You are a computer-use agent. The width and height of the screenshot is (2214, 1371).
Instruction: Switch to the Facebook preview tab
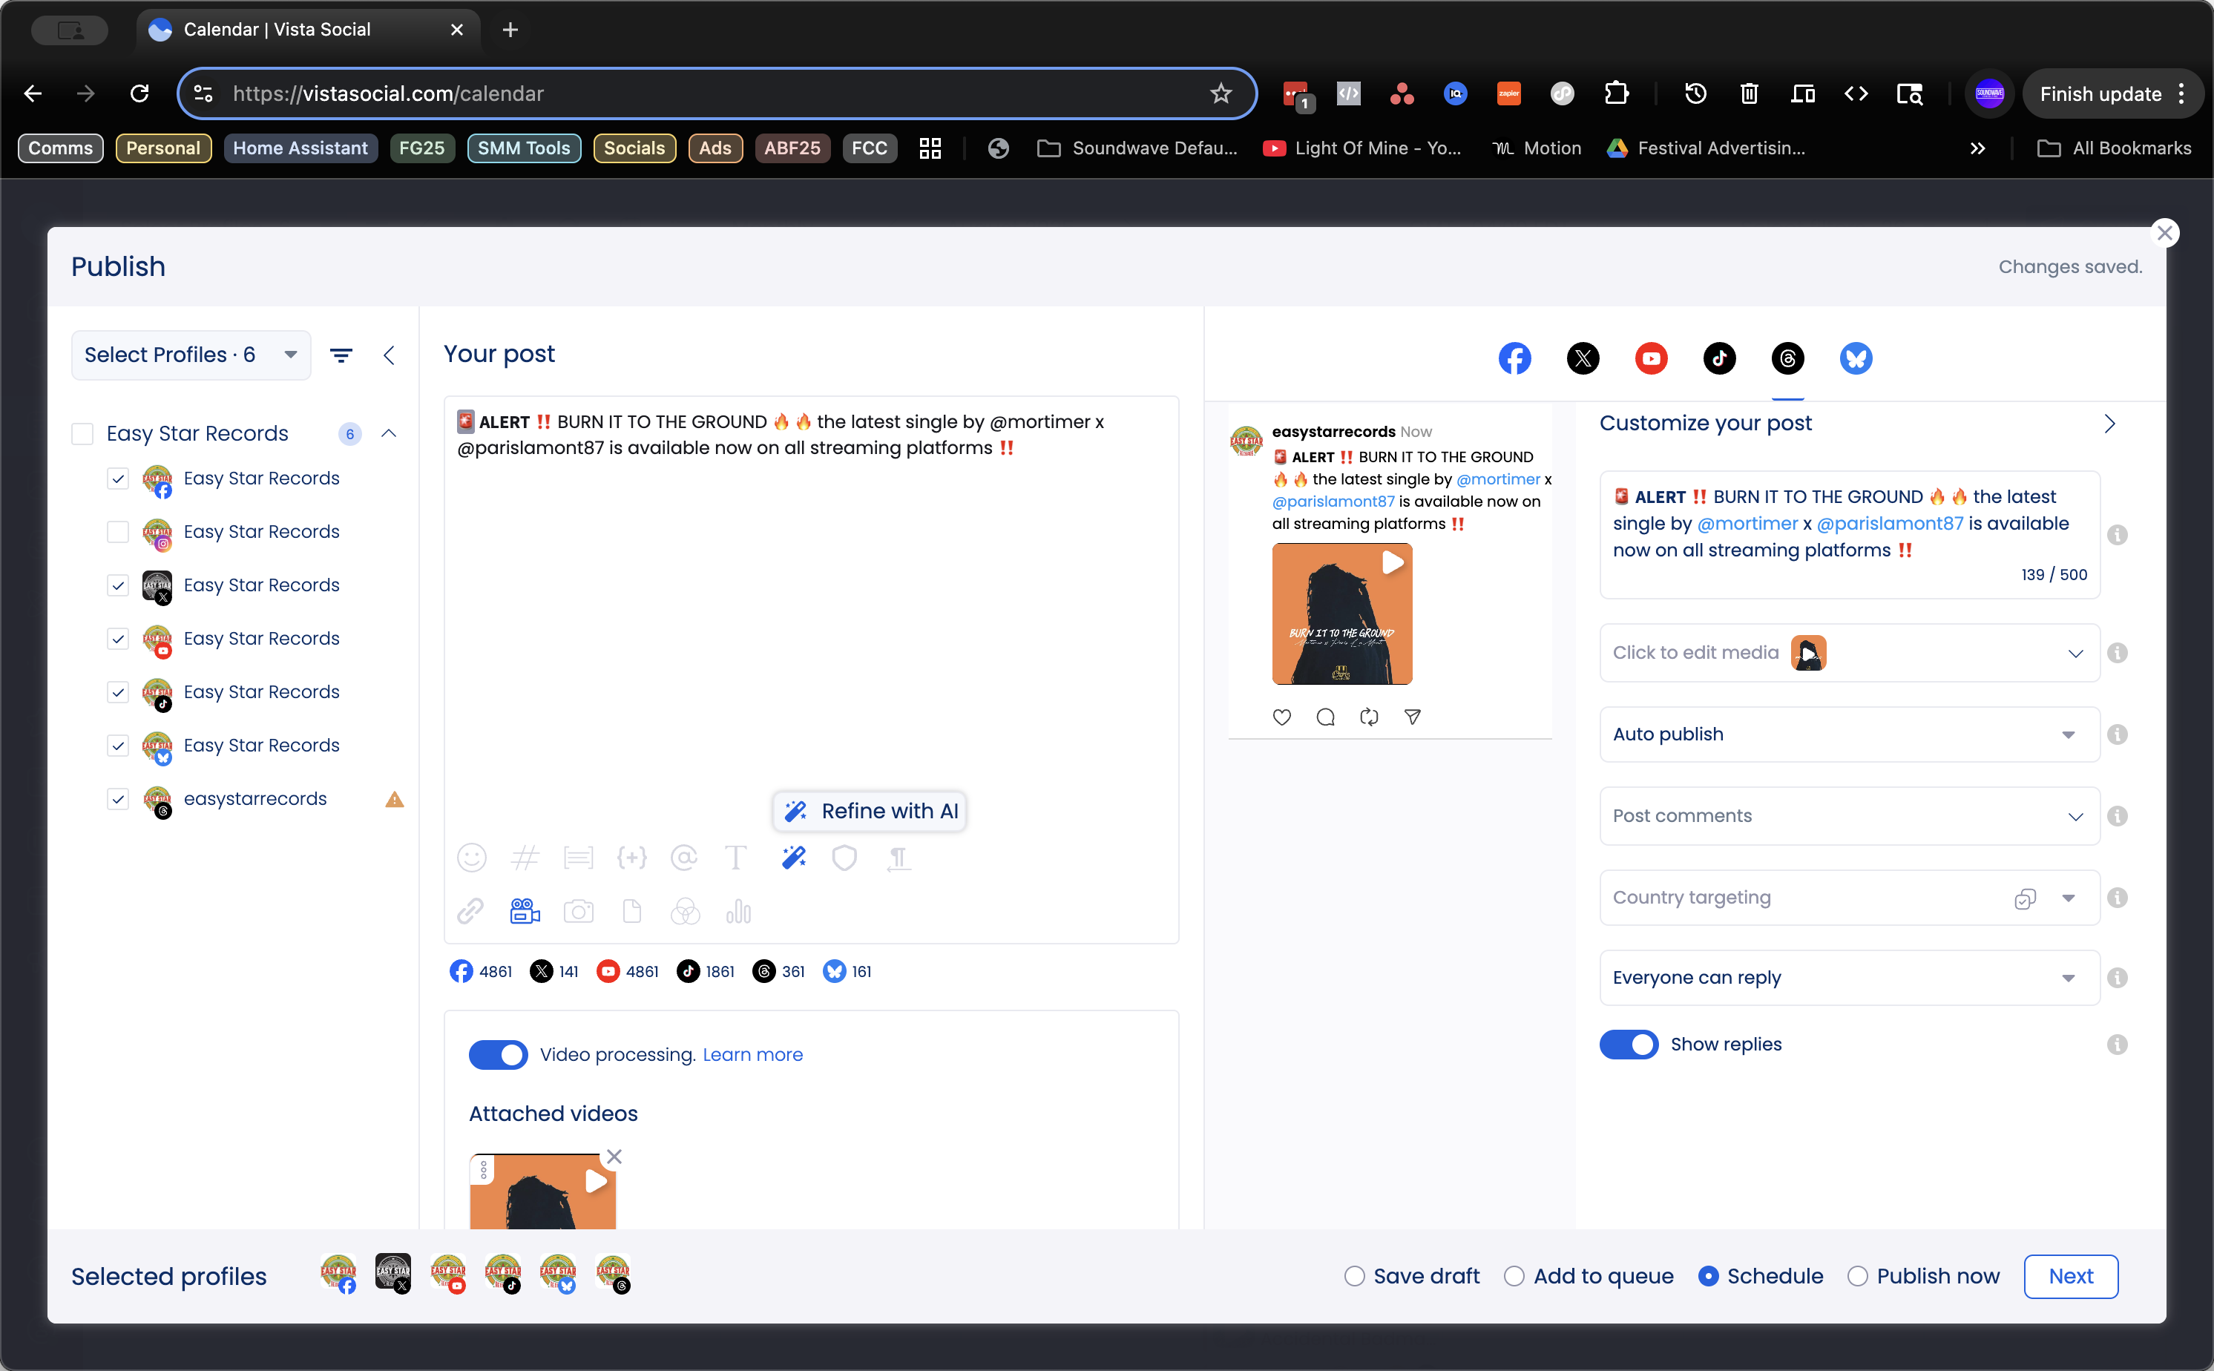click(x=1514, y=358)
